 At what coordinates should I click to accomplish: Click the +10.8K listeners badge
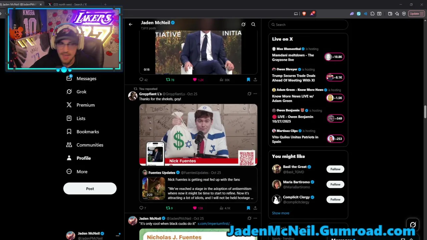coord(335,57)
